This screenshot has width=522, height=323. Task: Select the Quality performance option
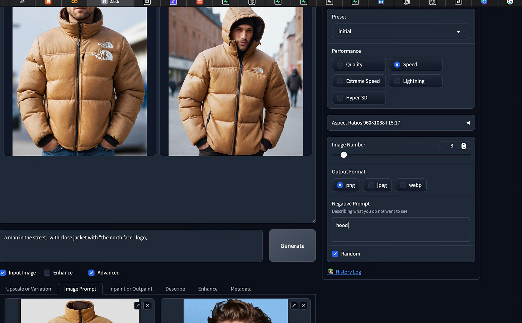pyautogui.click(x=359, y=65)
